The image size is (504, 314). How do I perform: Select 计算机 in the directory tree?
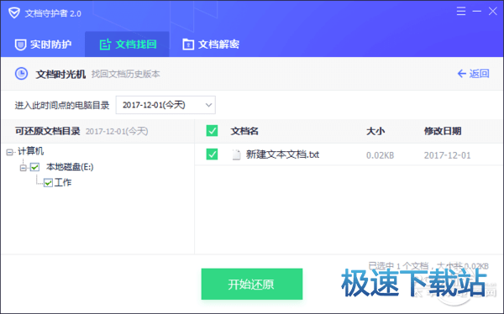(x=30, y=151)
